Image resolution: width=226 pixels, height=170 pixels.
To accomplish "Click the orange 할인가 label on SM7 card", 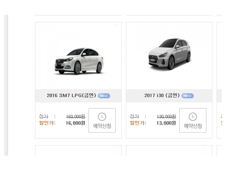I will (x=47, y=123).
